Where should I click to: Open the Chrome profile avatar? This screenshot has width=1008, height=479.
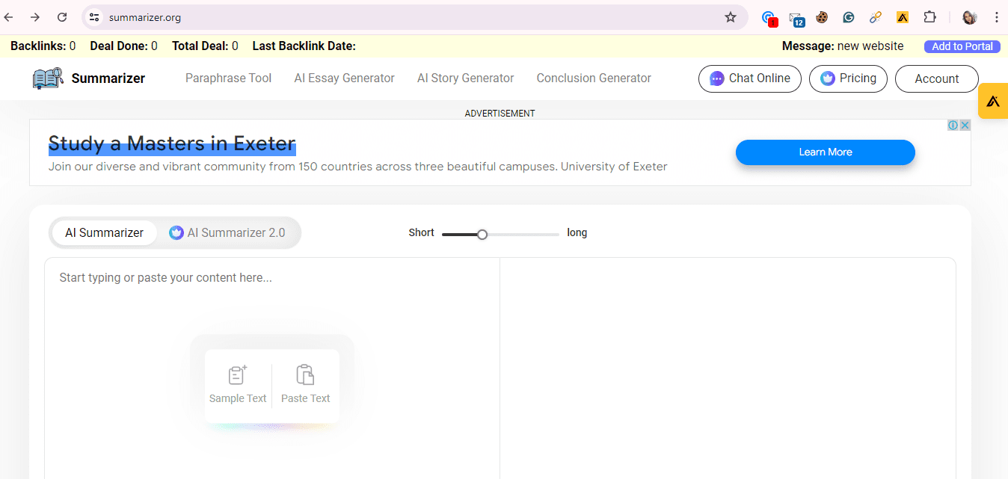969,17
